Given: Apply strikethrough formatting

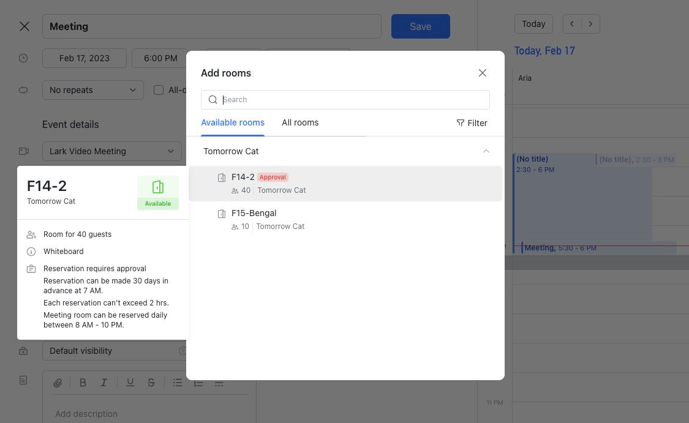Looking at the screenshot, I should click(151, 383).
